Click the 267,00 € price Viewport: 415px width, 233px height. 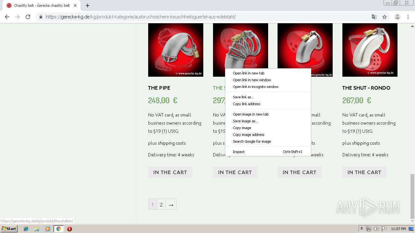(357, 100)
